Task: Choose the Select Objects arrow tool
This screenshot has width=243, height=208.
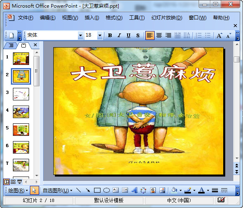Action: point(34,190)
